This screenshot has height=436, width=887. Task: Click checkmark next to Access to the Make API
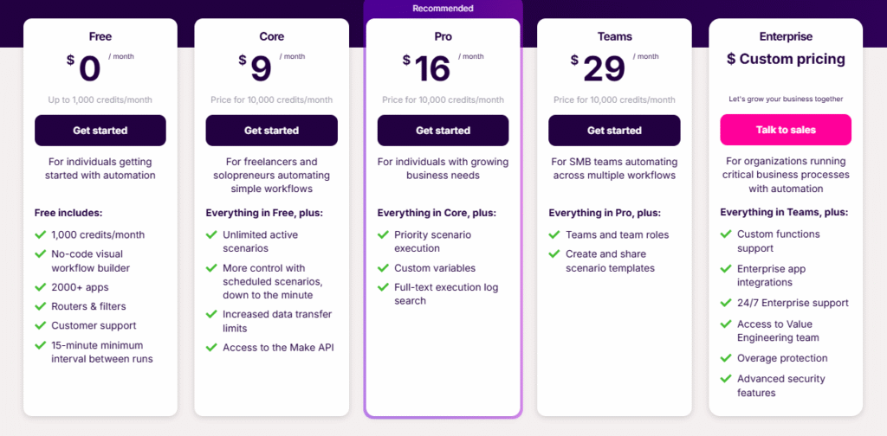point(211,348)
